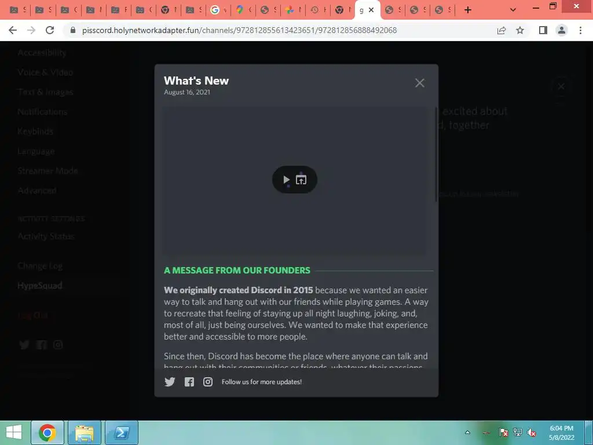Open PowerShell from the taskbar
Screen dimensions: 593x445
[122, 432]
